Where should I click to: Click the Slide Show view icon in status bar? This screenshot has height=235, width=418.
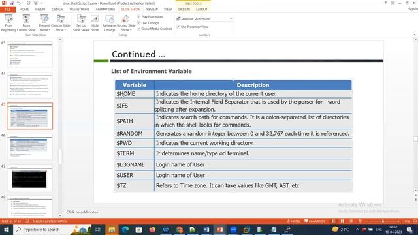360,221
